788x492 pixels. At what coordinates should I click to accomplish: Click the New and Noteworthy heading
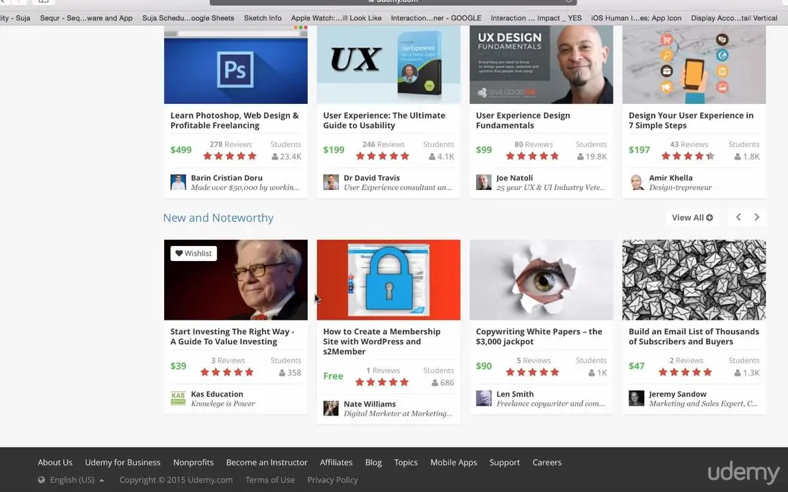[x=218, y=217]
